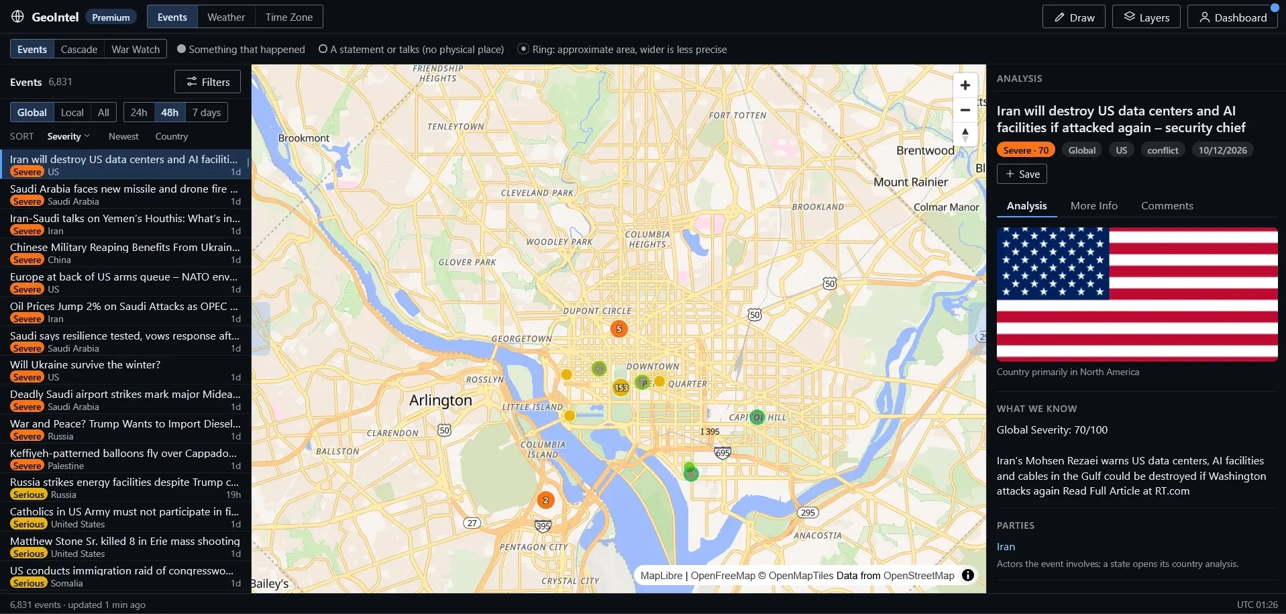The image size is (1286, 614).
Task: Open event 'Matthew Stone Sr. killed 8 in Erie'
Action: (125, 547)
